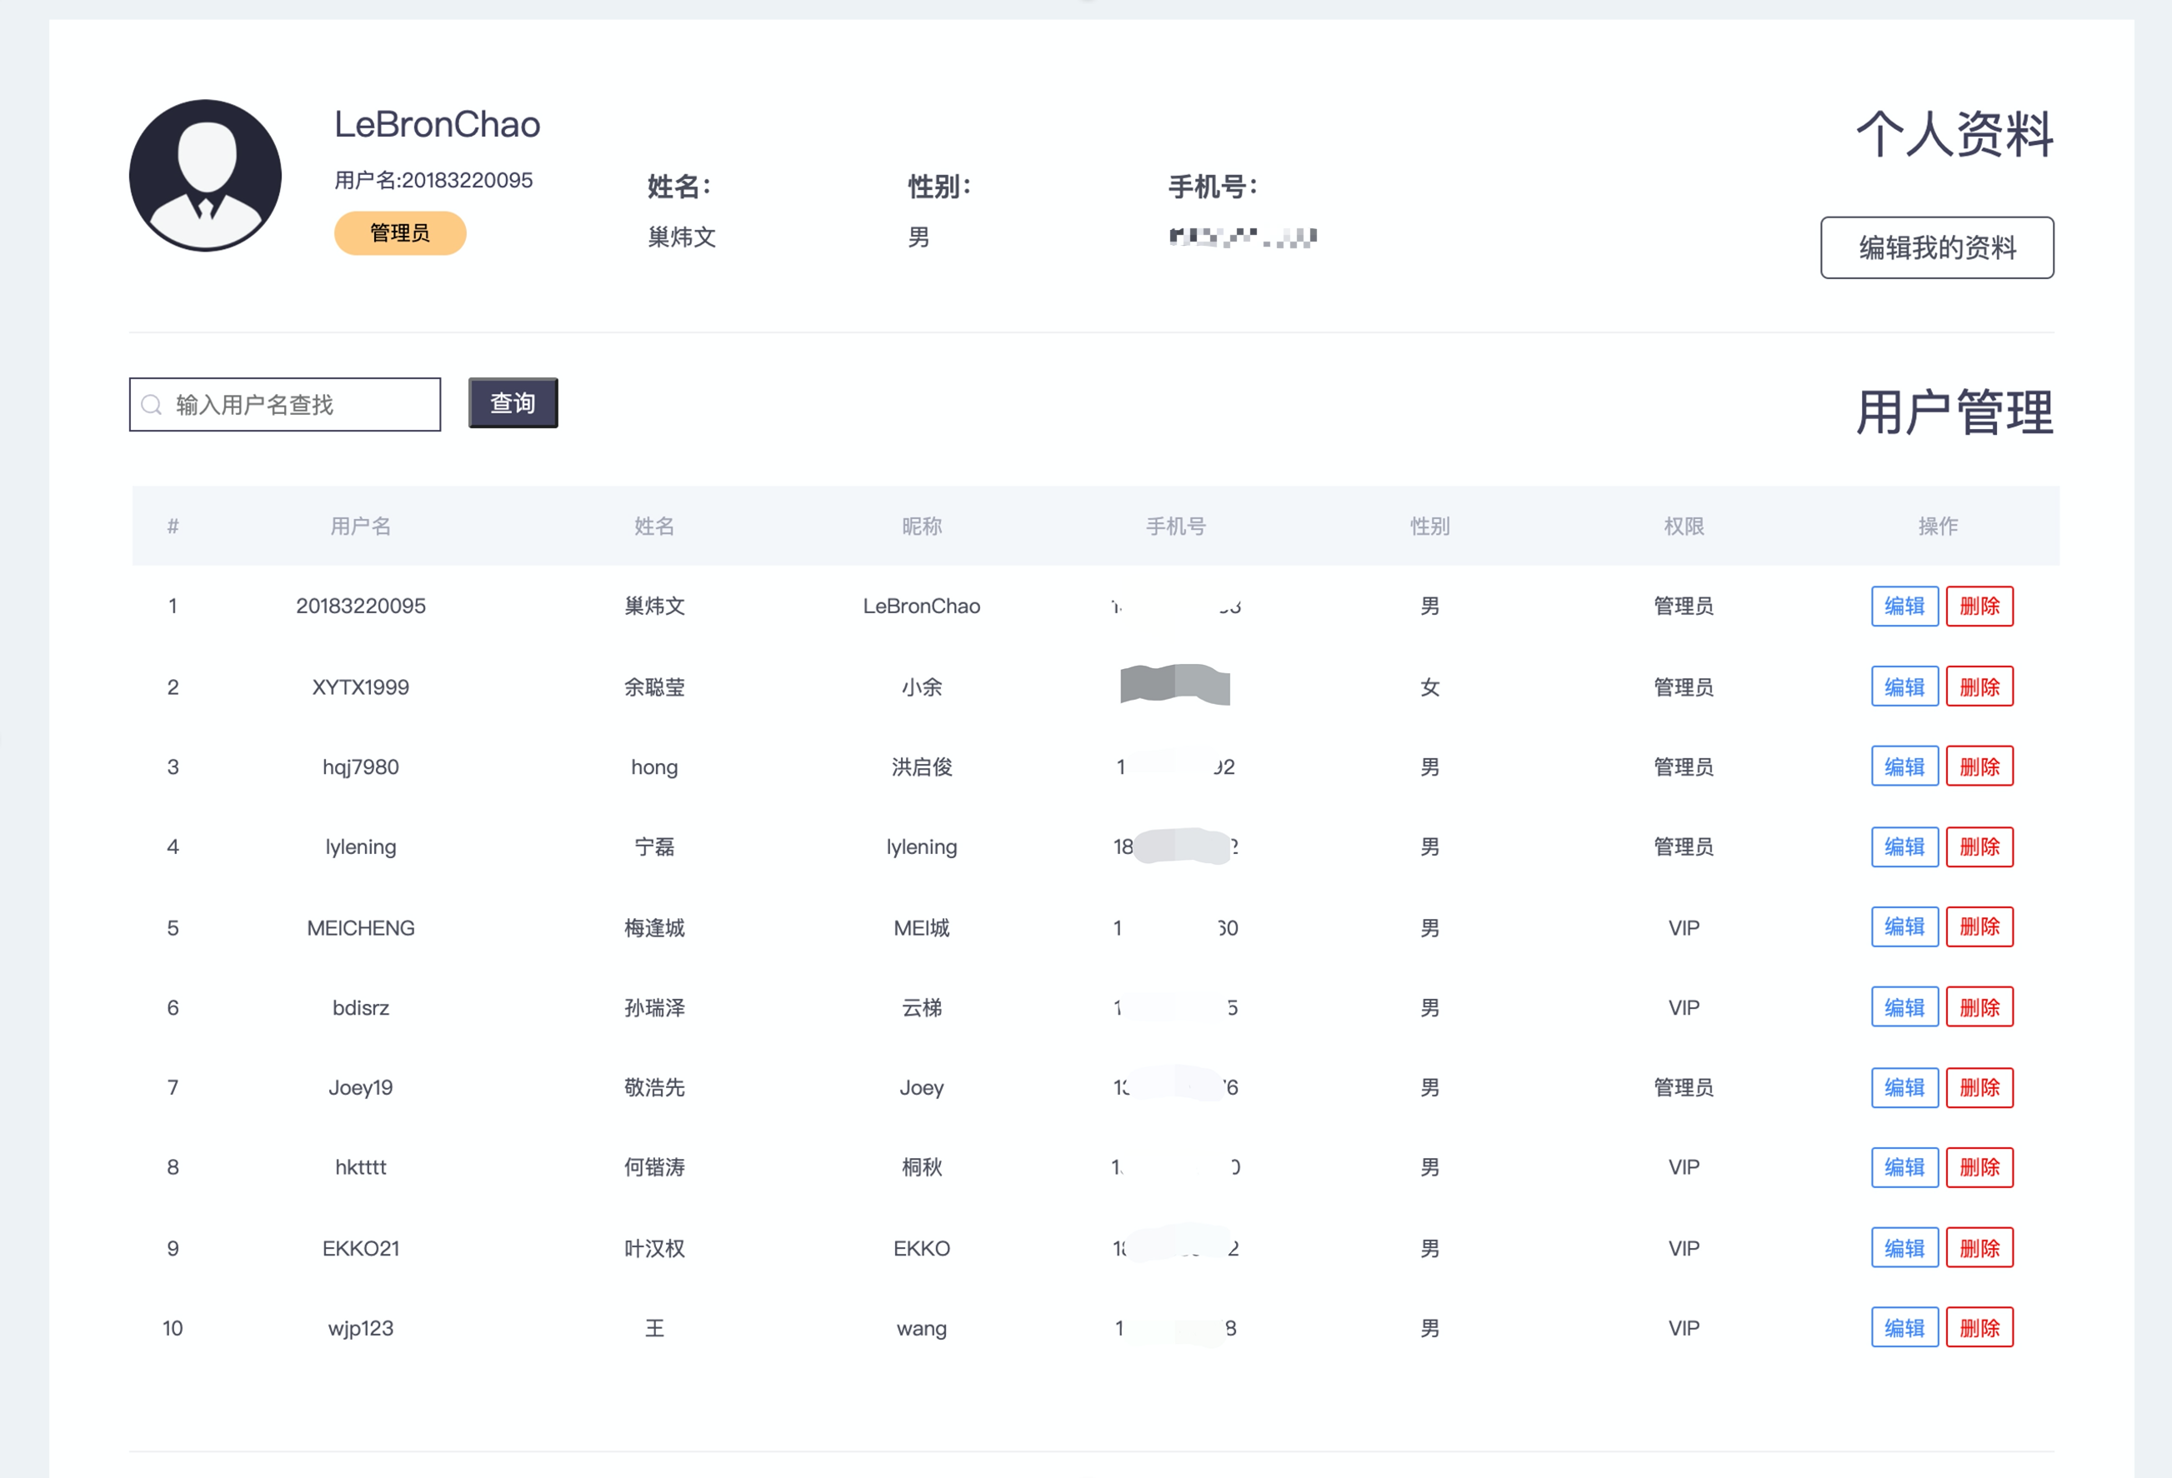Edit user Joey19

pos(1904,1087)
